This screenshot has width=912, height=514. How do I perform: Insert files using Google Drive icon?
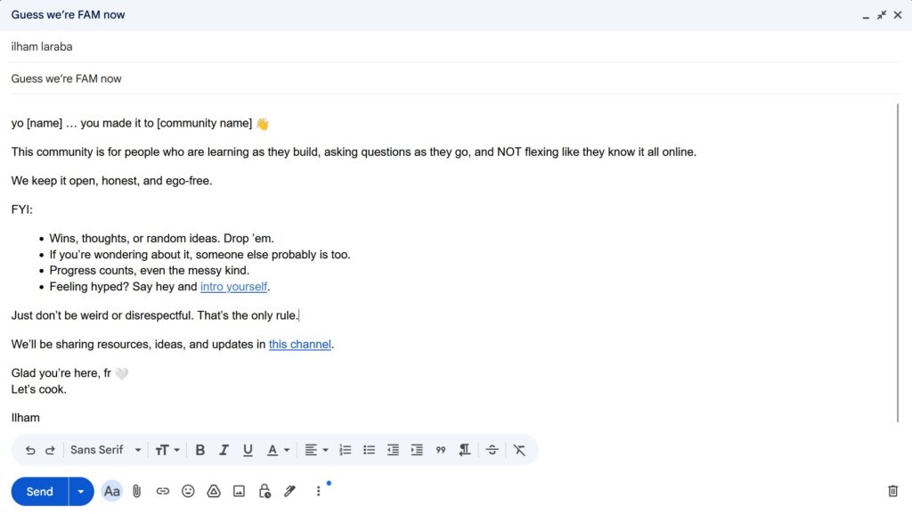(x=214, y=491)
